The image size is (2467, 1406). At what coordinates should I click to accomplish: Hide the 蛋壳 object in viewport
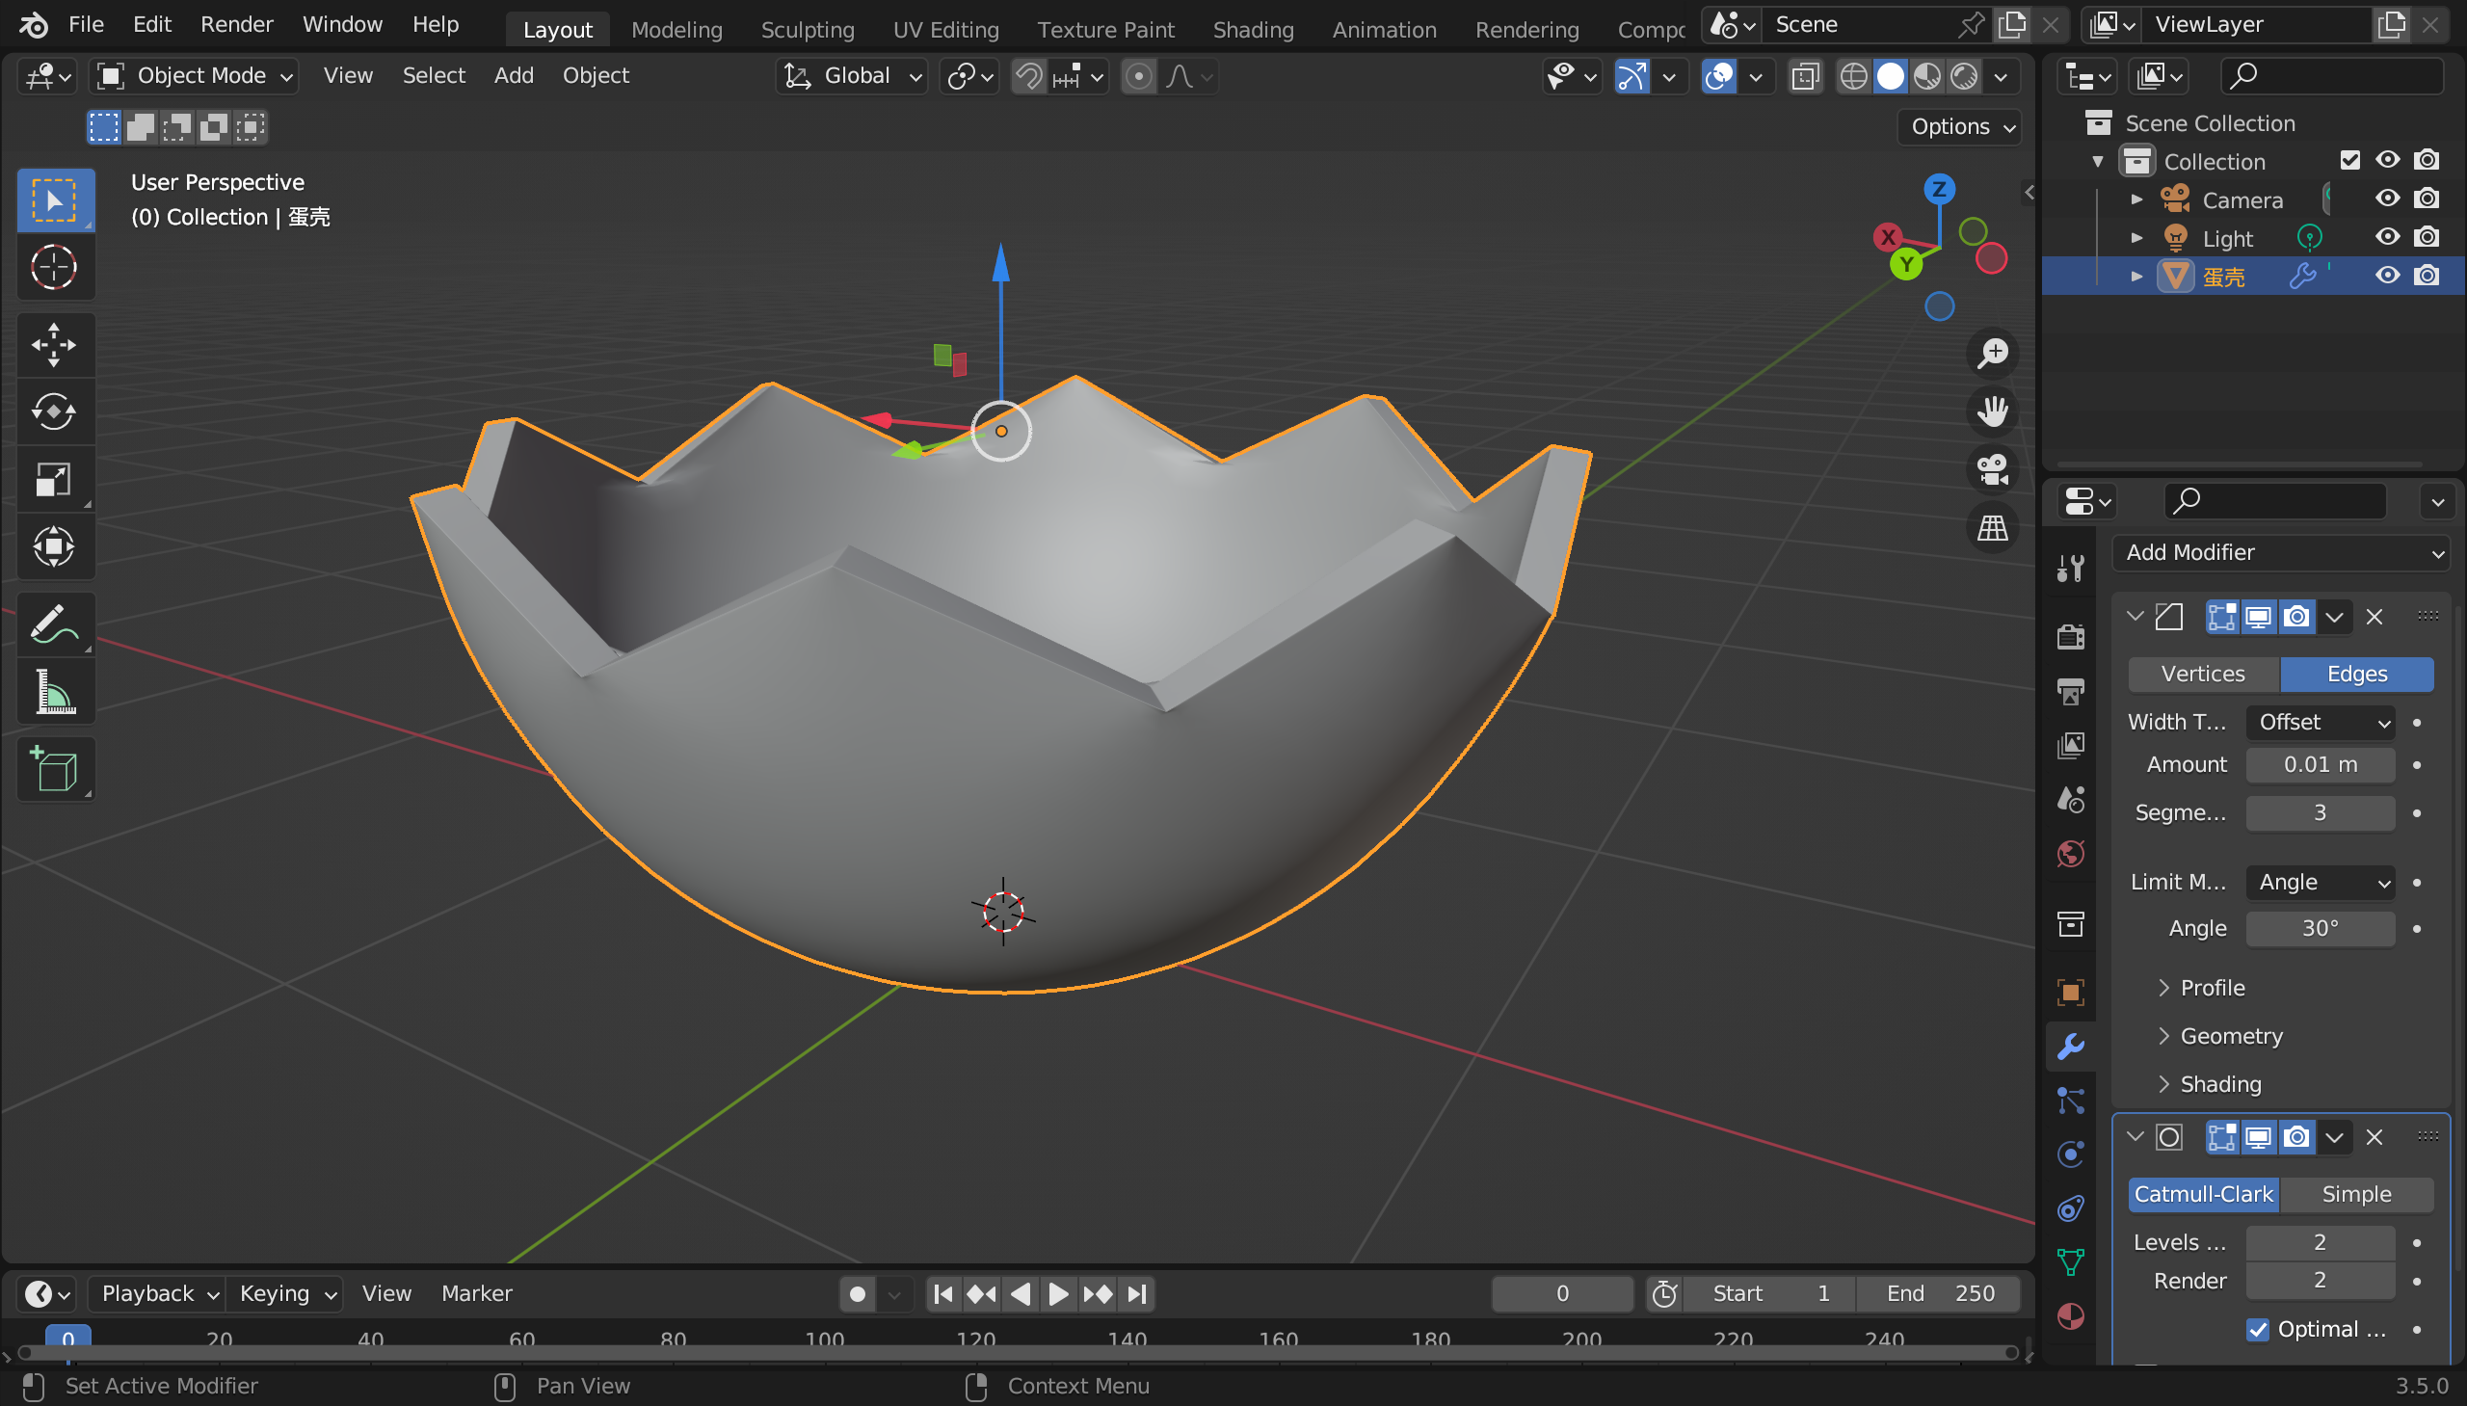[2388, 276]
